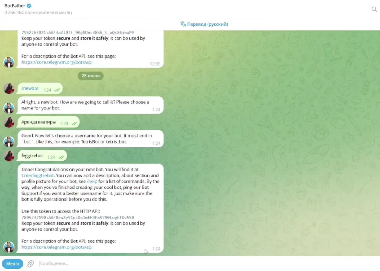Click the /newbot command in sent message
This screenshot has height=271, width=380.
coord(30,88)
